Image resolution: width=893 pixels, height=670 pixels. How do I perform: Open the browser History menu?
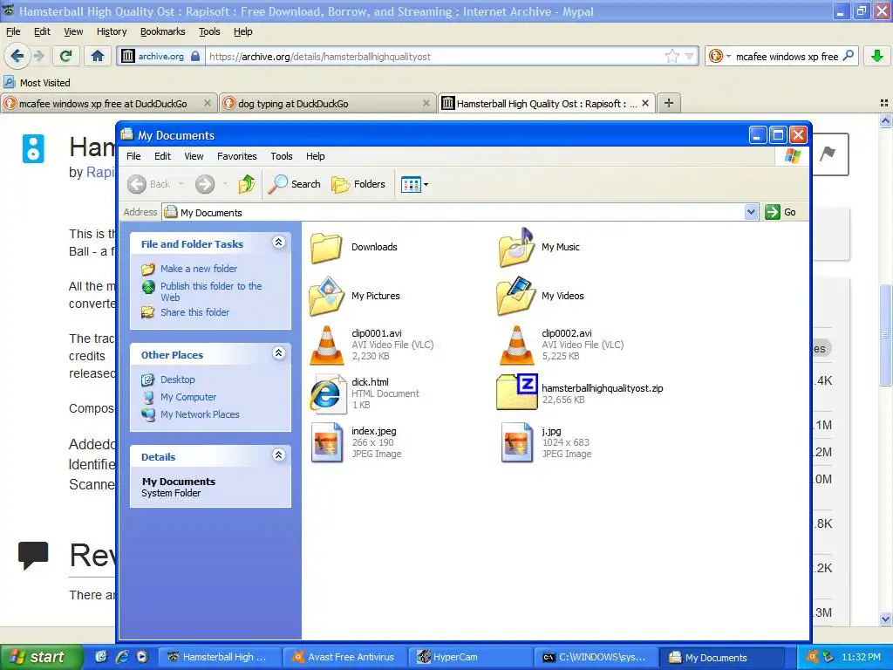(x=112, y=32)
